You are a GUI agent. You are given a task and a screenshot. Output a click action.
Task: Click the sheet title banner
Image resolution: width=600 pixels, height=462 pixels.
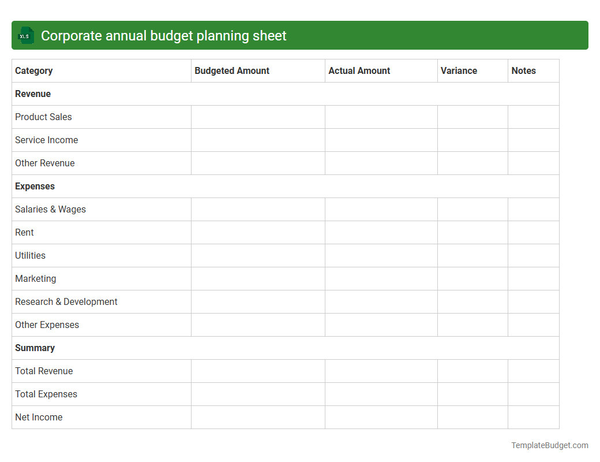click(300, 35)
